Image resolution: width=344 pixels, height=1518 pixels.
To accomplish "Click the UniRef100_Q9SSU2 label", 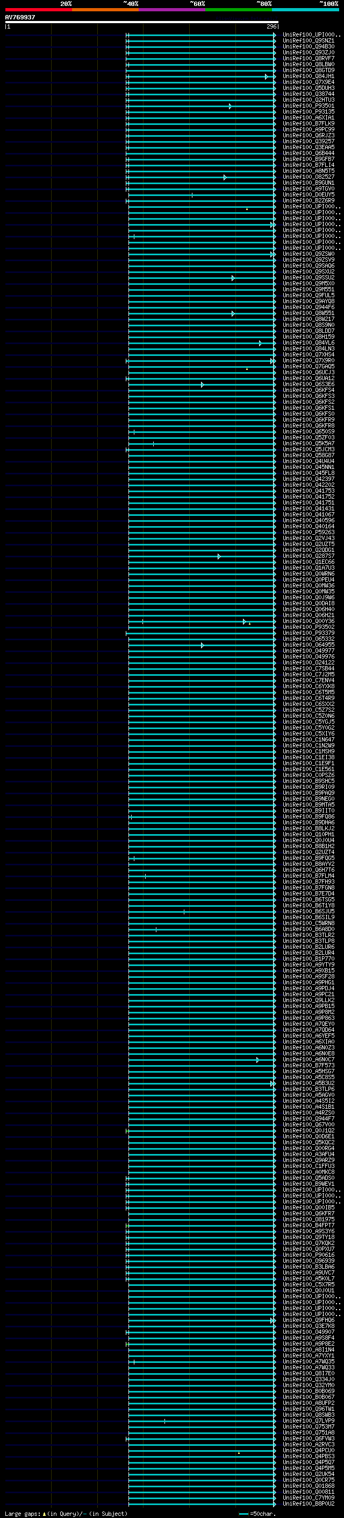I will [309, 277].
